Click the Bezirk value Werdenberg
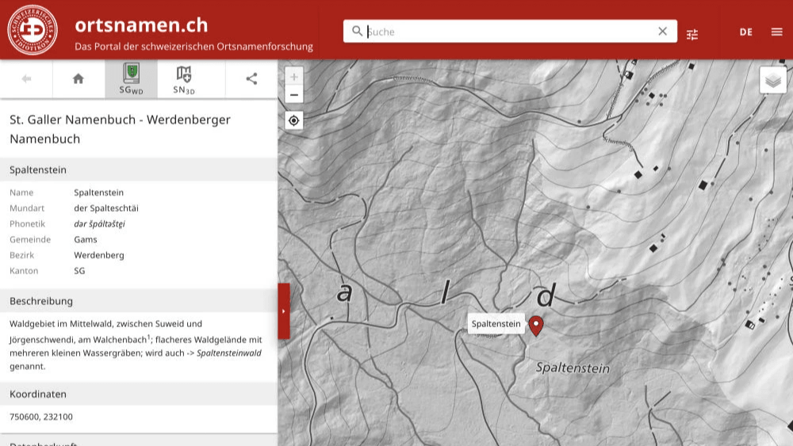The image size is (793, 446). [x=99, y=255]
